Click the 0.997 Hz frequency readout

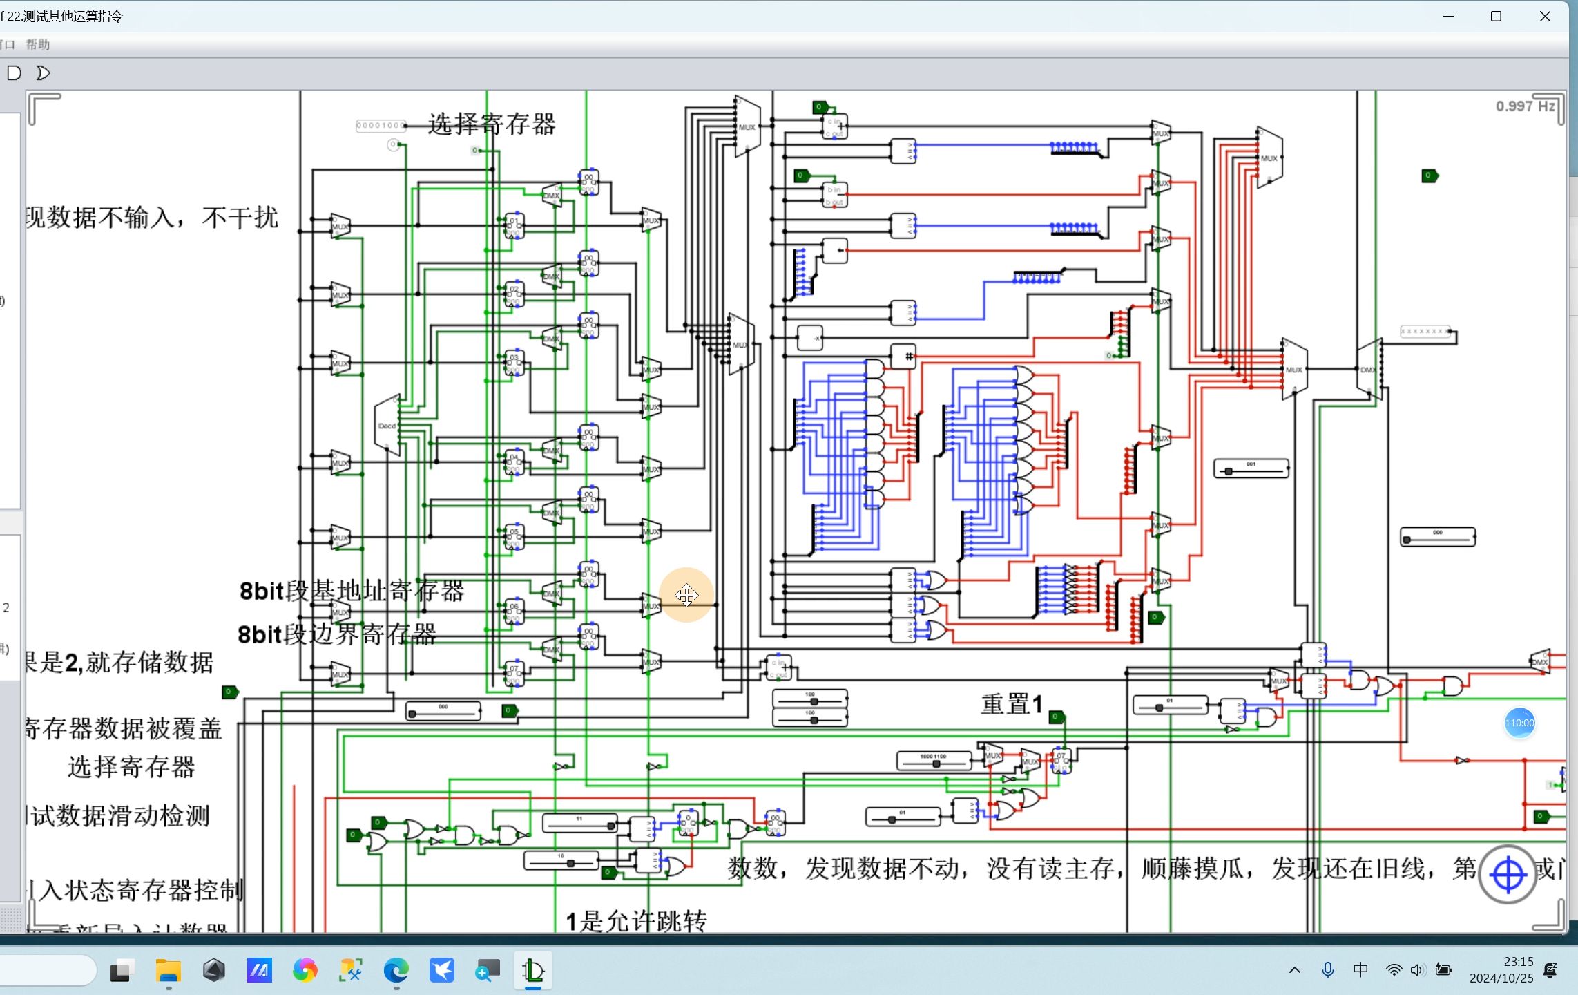[1526, 106]
